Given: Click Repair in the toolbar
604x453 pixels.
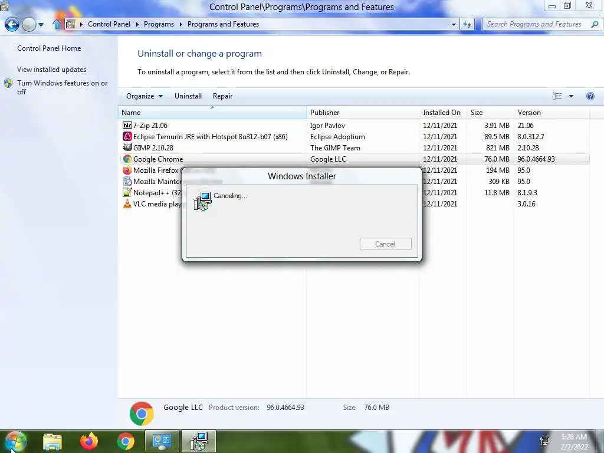Looking at the screenshot, I should pos(222,96).
